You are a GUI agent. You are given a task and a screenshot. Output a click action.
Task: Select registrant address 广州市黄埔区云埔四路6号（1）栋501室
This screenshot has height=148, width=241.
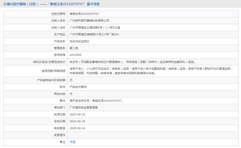click(x=95, y=28)
